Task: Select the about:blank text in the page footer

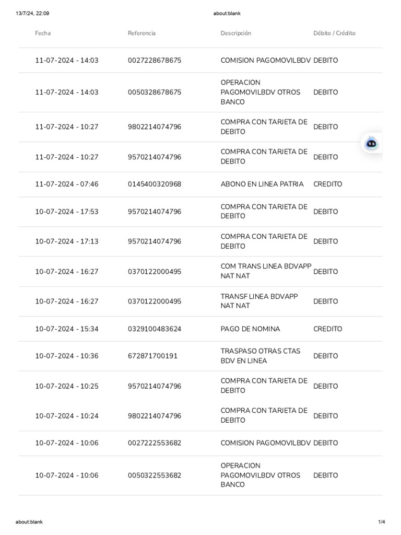Action: 29,522
